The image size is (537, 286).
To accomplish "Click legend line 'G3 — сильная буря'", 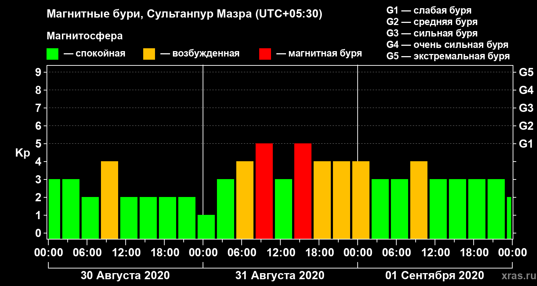I will click(432, 33).
